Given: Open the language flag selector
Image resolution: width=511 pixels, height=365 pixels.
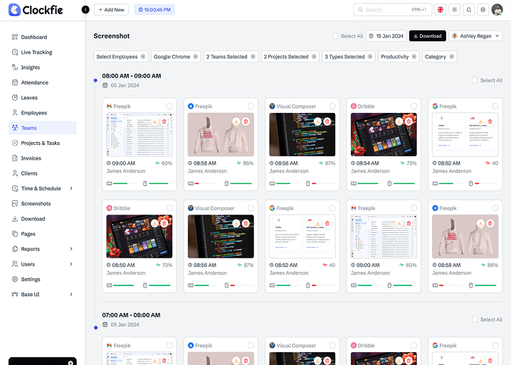Looking at the screenshot, I should [441, 10].
